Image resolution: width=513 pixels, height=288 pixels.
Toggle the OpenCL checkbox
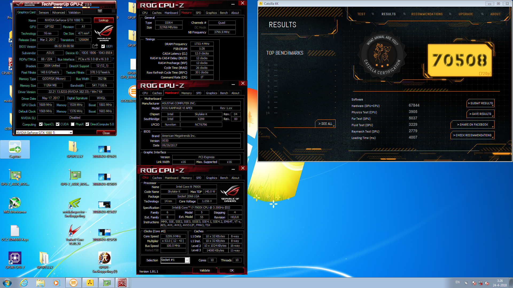point(41,124)
